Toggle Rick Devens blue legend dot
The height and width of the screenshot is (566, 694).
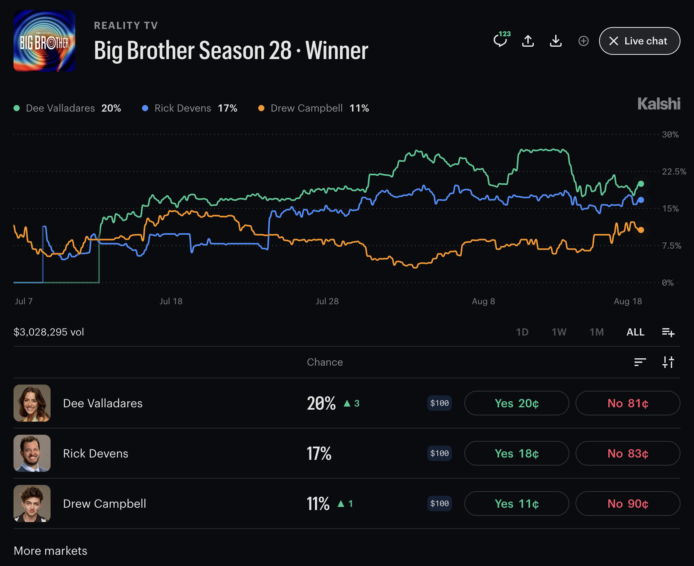pos(145,108)
